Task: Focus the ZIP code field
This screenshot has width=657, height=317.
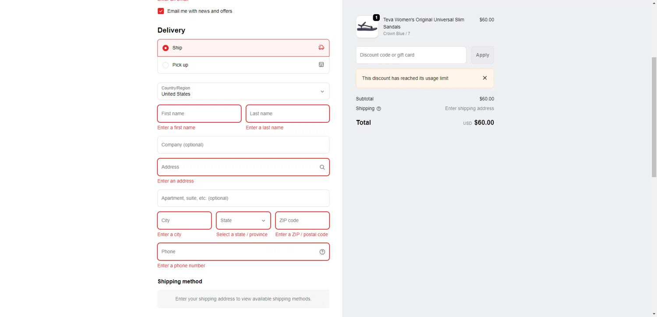Action: [302, 221]
